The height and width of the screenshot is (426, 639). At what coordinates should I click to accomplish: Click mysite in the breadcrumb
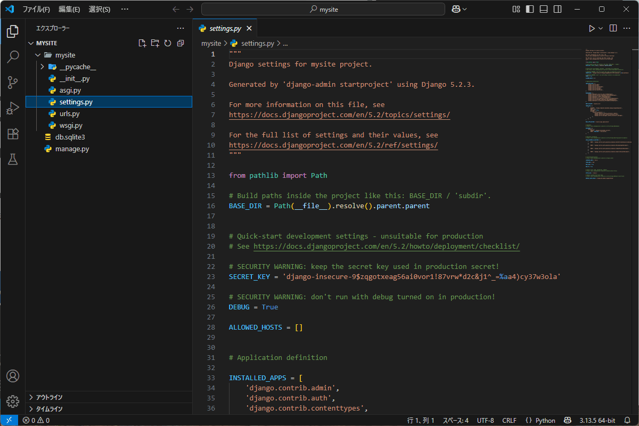point(211,44)
